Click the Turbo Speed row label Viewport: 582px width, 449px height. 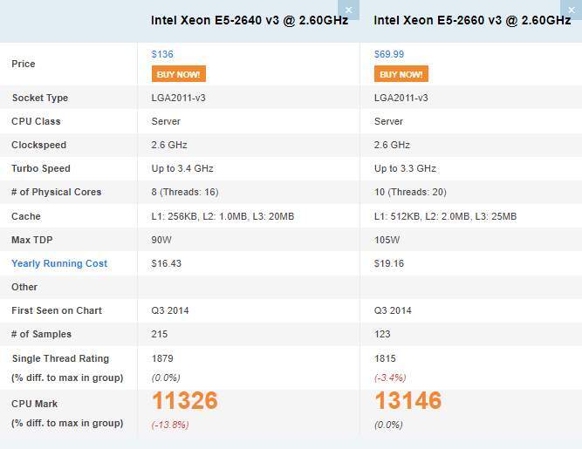coord(41,168)
